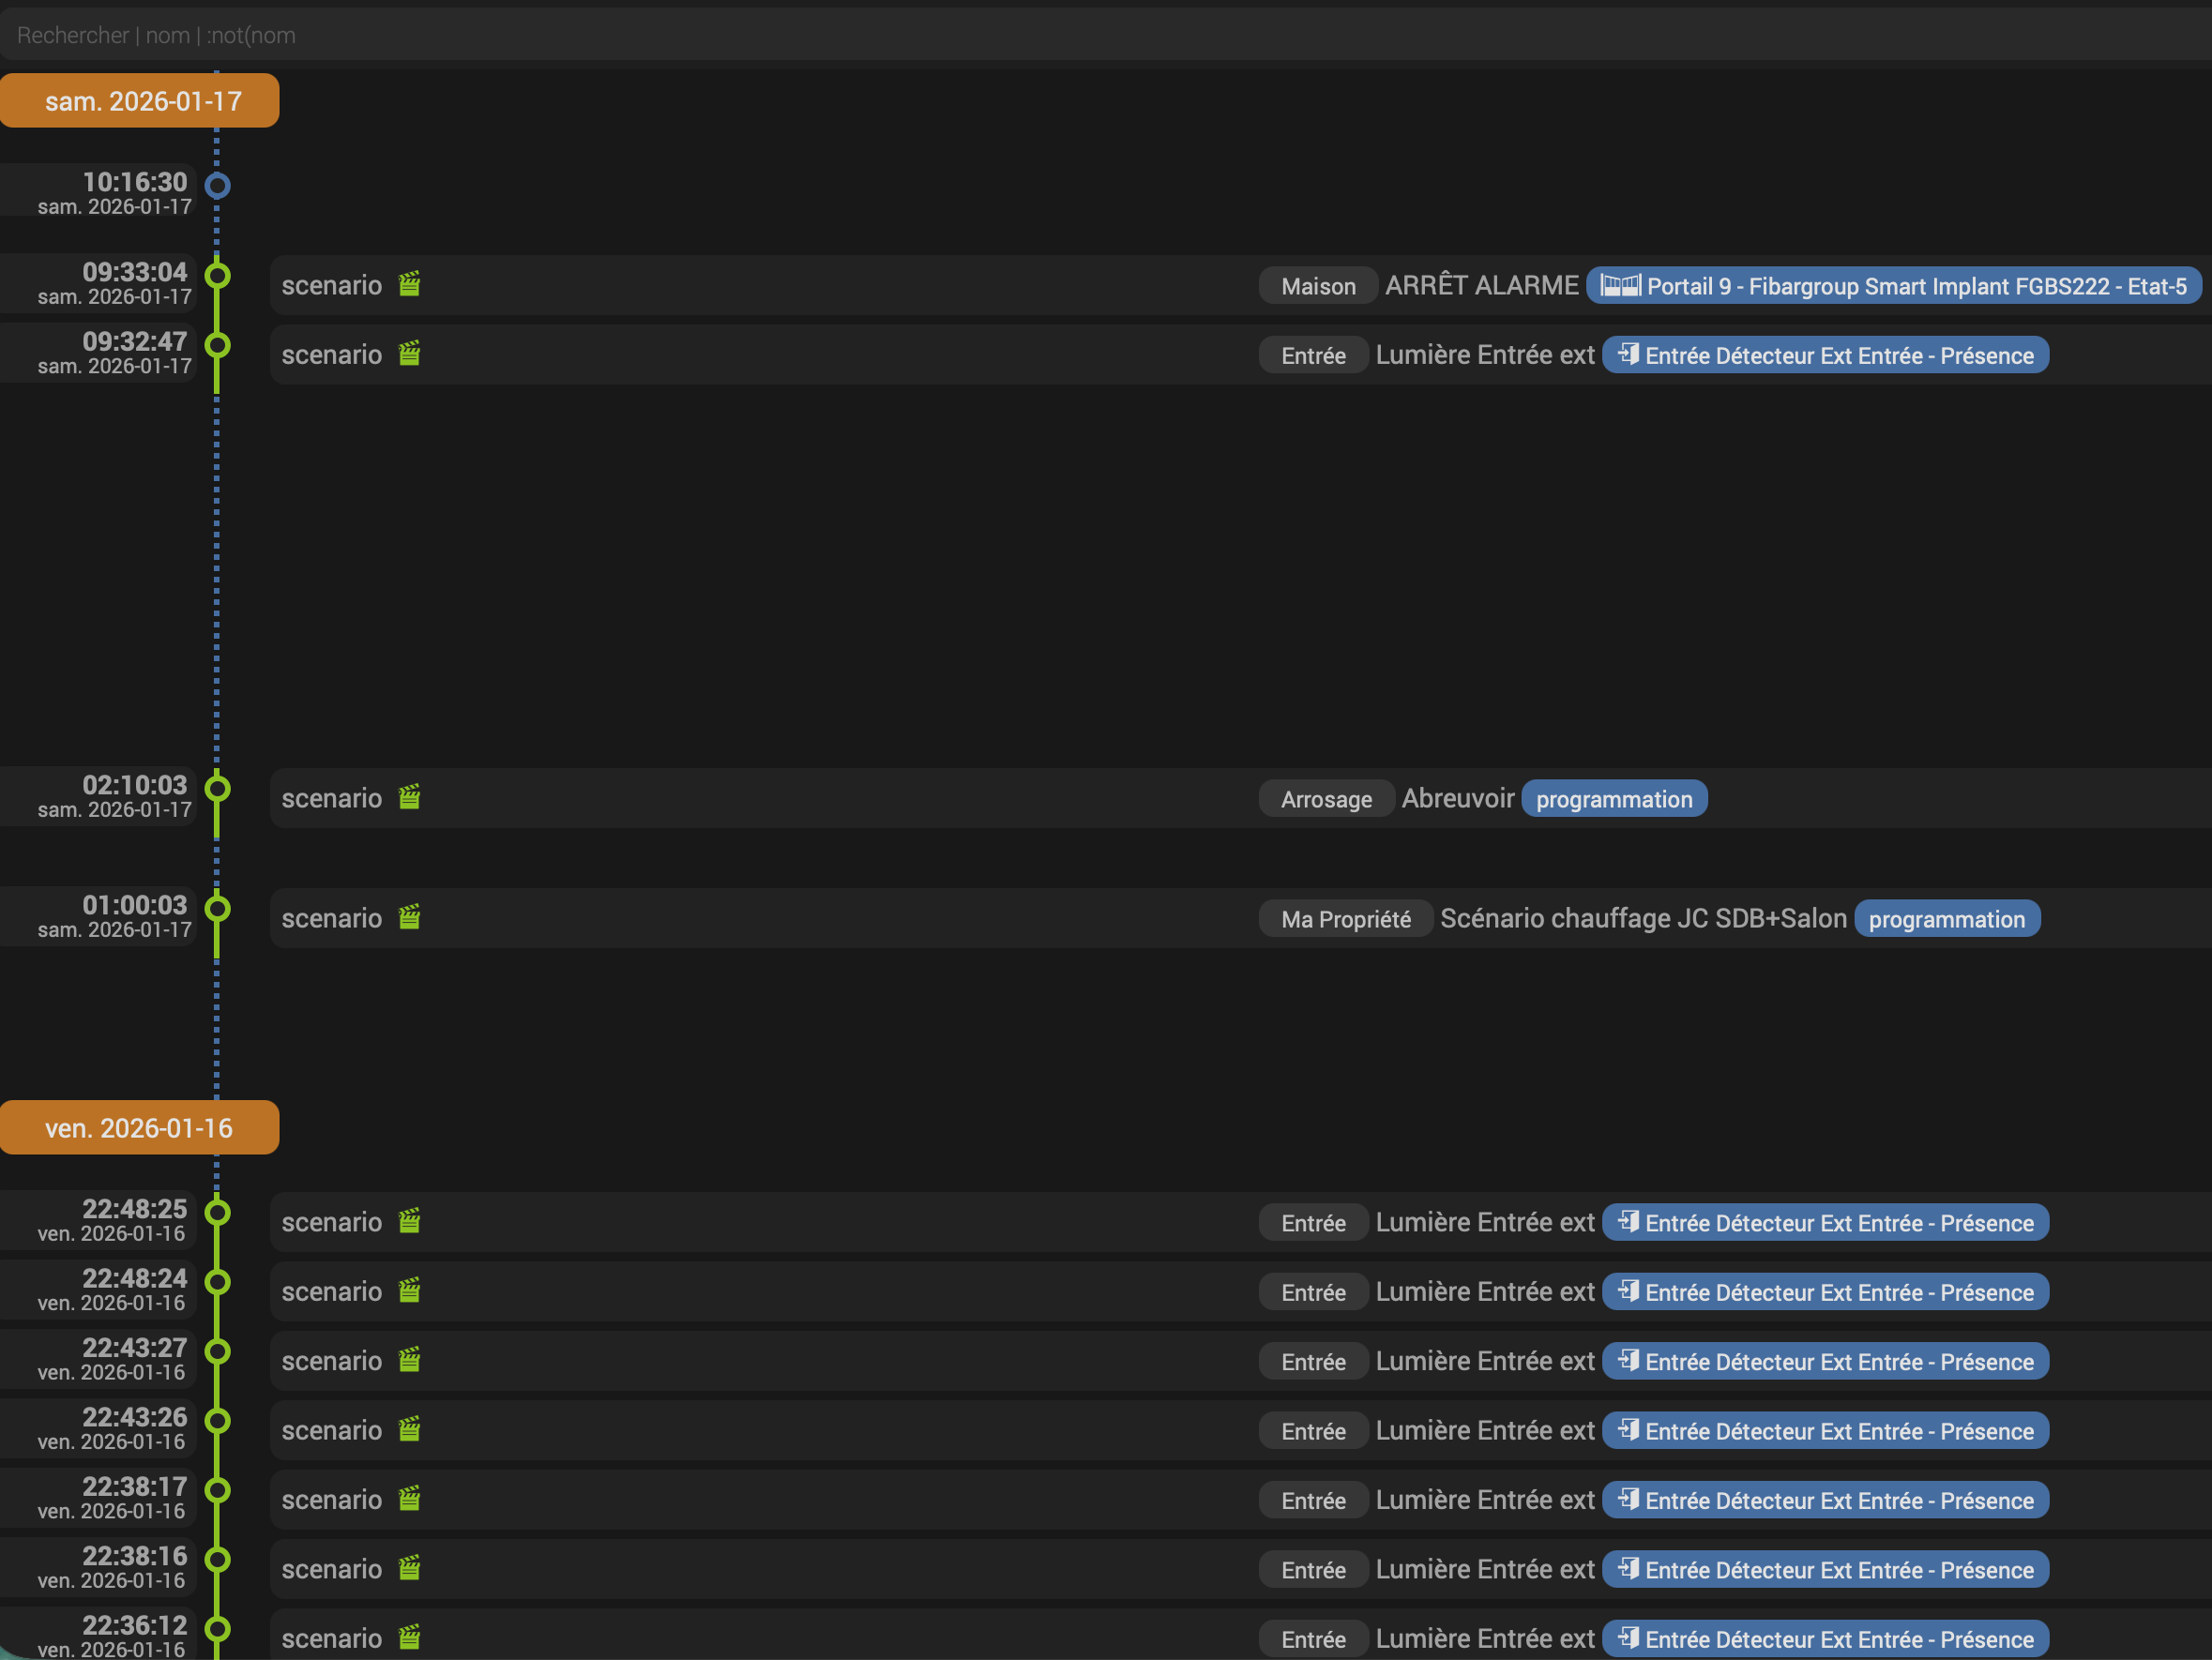Open the Maison object label

[x=1317, y=287]
